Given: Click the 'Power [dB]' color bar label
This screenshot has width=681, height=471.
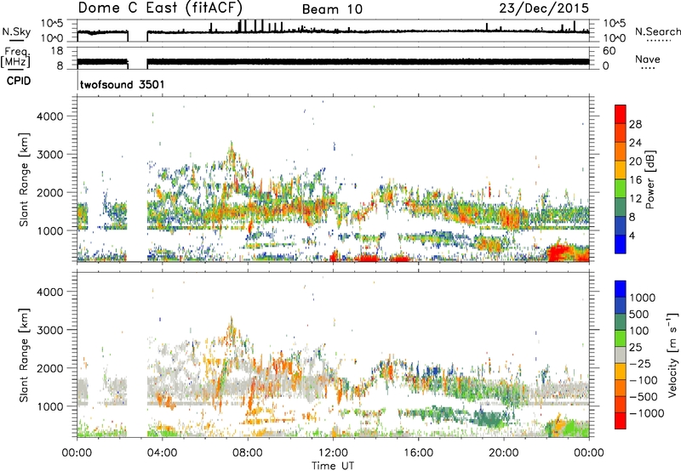Looking at the screenshot, I should point(650,179).
